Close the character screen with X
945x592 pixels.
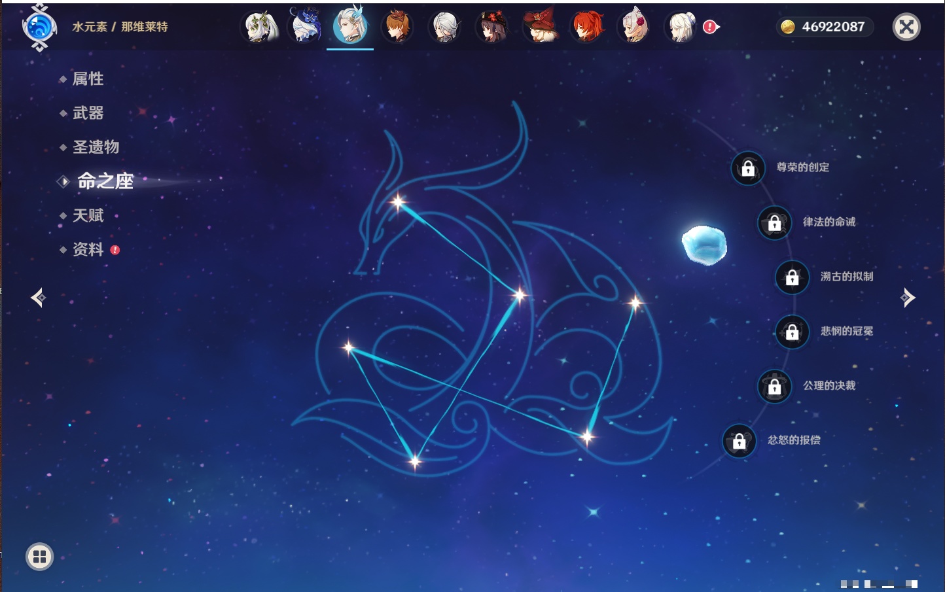[x=906, y=27]
